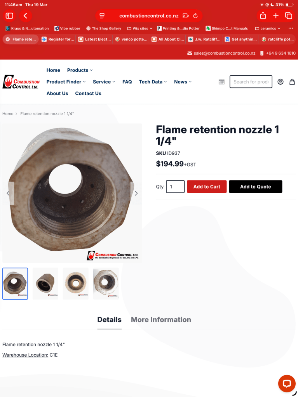Expand the Tech Data dropdown
The width and height of the screenshot is (298, 397).
153,82
